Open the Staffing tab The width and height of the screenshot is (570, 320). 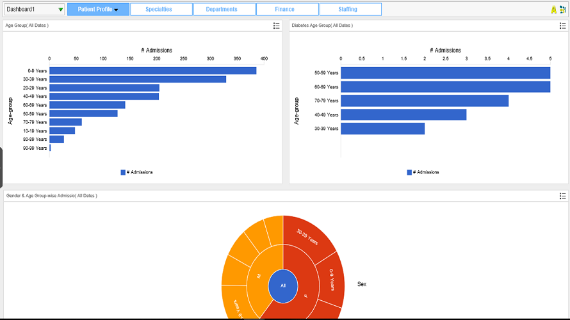tap(350, 10)
